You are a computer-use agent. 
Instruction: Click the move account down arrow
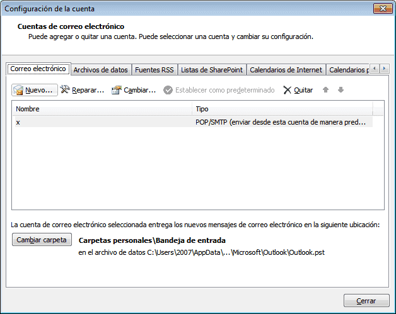pos(341,90)
